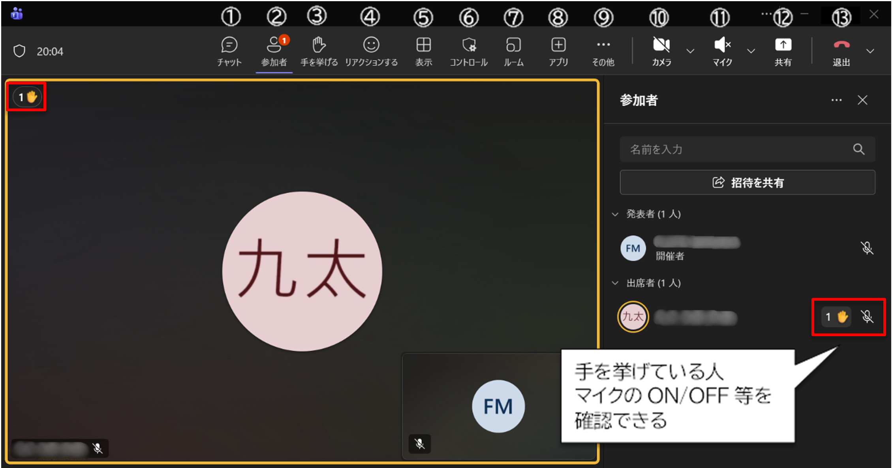Collapse the 出席者 (1人) section
The width and height of the screenshot is (892, 468).
pyautogui.click(x=615, y=283)
